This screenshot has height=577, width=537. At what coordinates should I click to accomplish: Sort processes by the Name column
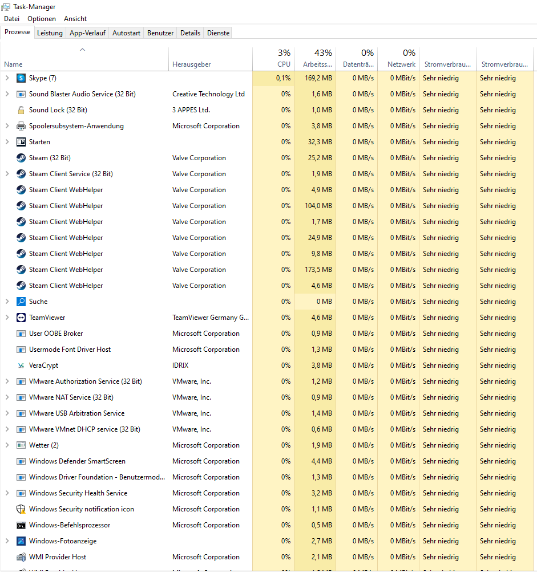pos(84,59)
